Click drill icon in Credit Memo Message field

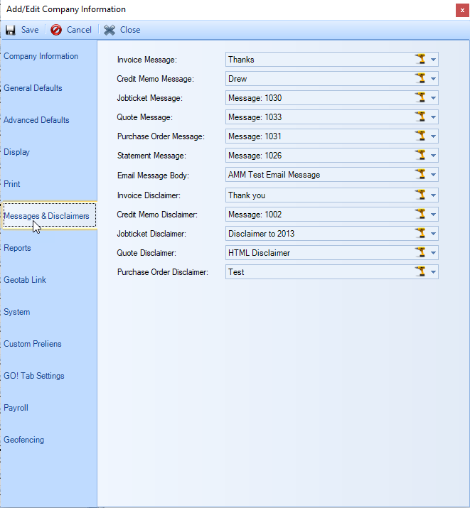[420, 79]
